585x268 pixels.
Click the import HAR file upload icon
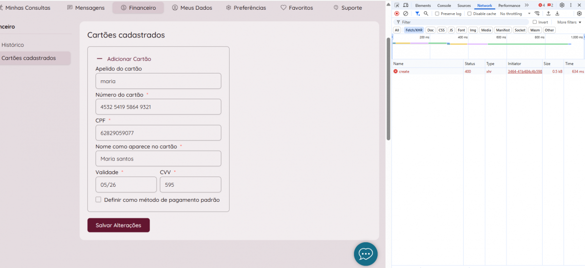[548, 14]
